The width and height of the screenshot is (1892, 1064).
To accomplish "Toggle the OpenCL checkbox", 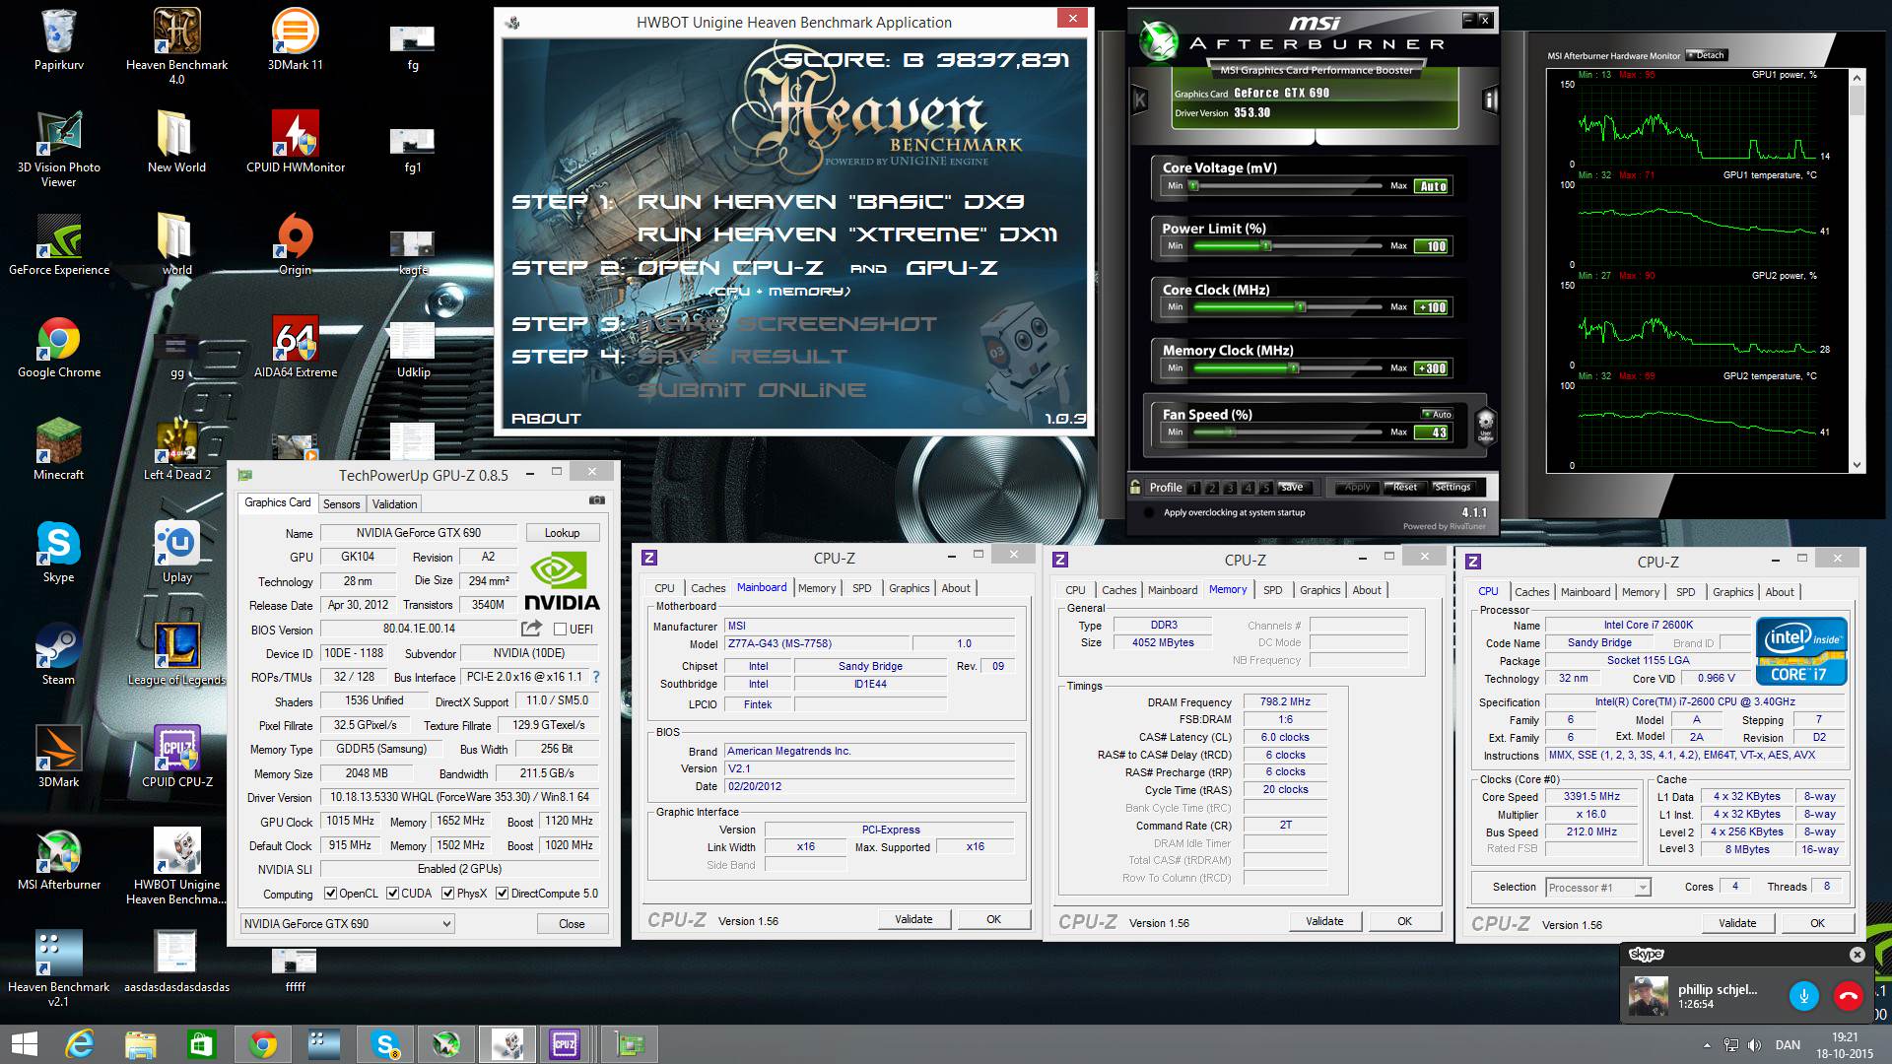I will click(330, 894).
